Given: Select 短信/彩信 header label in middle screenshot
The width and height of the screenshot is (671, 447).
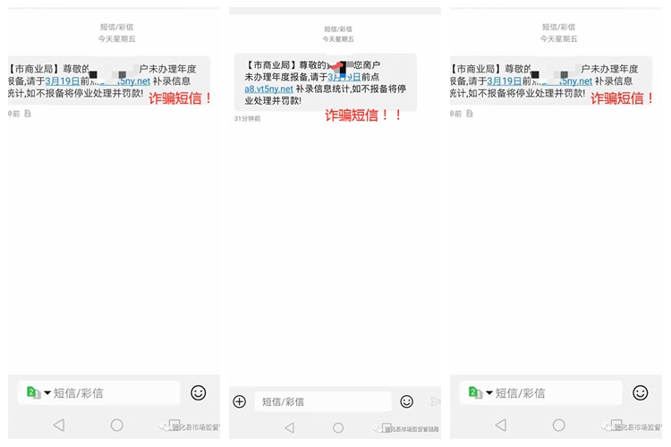Looking at the screenshot, I should 338,30.
